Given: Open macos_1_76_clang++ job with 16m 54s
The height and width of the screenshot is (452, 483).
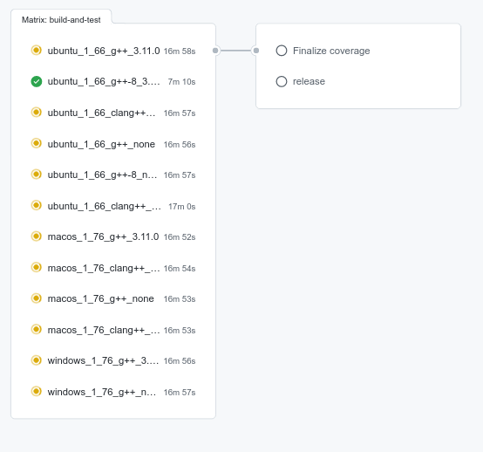Looking at the screenshot, I should tap(104, 268).
